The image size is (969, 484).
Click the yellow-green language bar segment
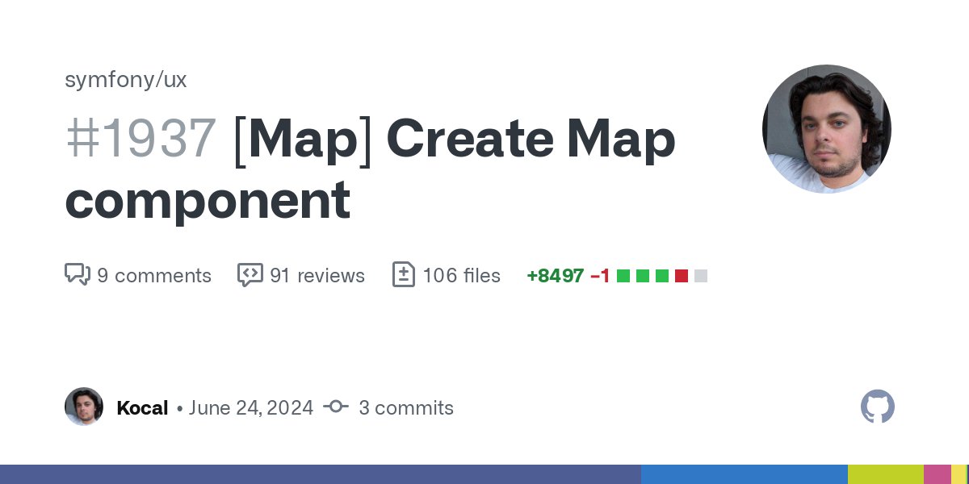(x=886, y=474)
